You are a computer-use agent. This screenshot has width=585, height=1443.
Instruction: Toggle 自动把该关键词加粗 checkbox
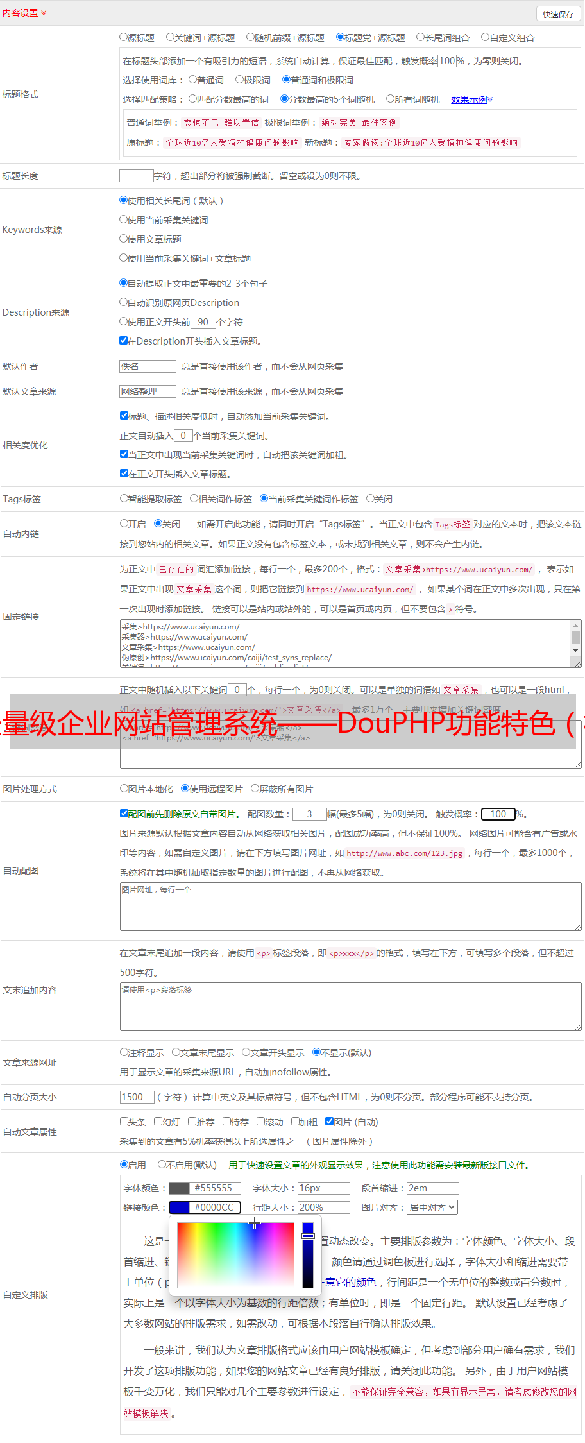(x=124, y=454)
